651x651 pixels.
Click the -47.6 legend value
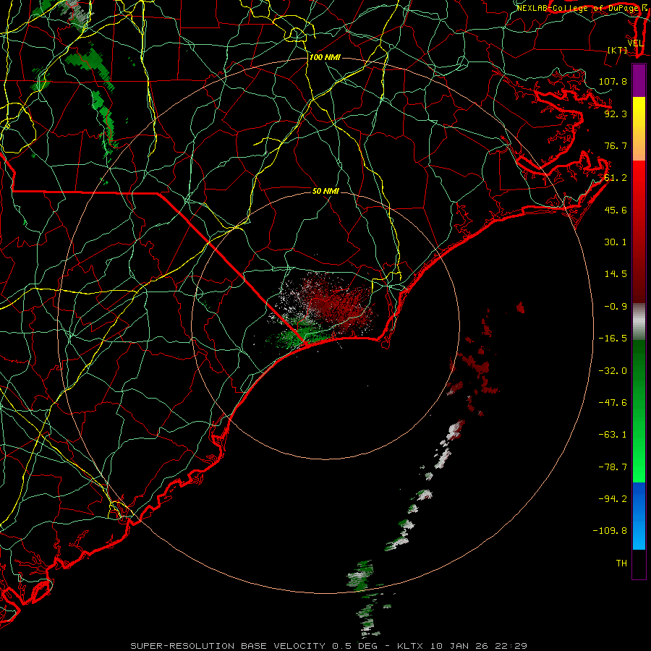[x=613, y=402]
